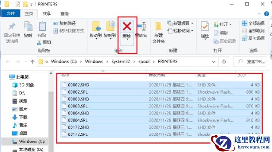Click the Edit icon in the Open group
The width and height of the screenshot is (272, 152).
tap(216, 33)
